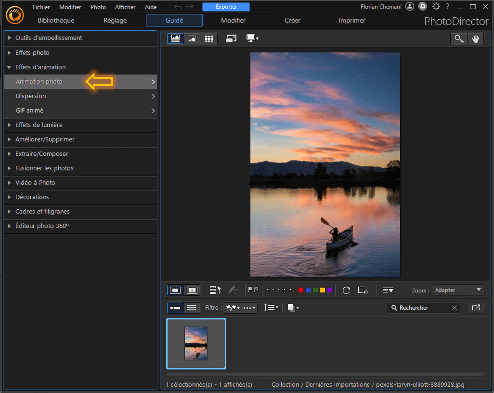Select the hand pan tool
The height and width of the screenshot is (393, 494).
[x=475, y=38]
